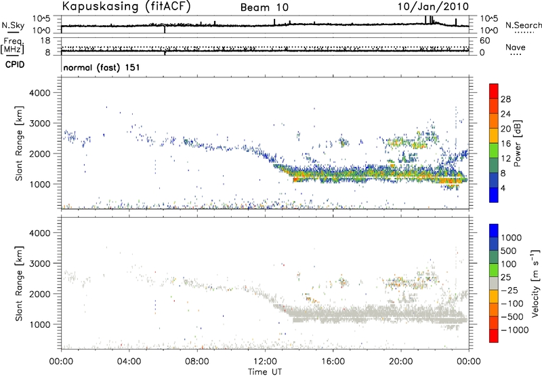Click the "04:00" time axis label
The height and width of the screenshot is (376, 542).
coord(129,362)
